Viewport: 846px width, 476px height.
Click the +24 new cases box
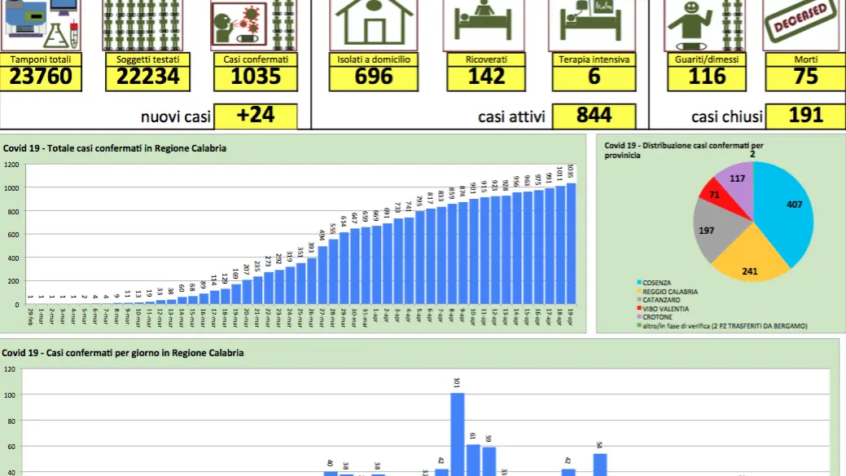point(256,116)
